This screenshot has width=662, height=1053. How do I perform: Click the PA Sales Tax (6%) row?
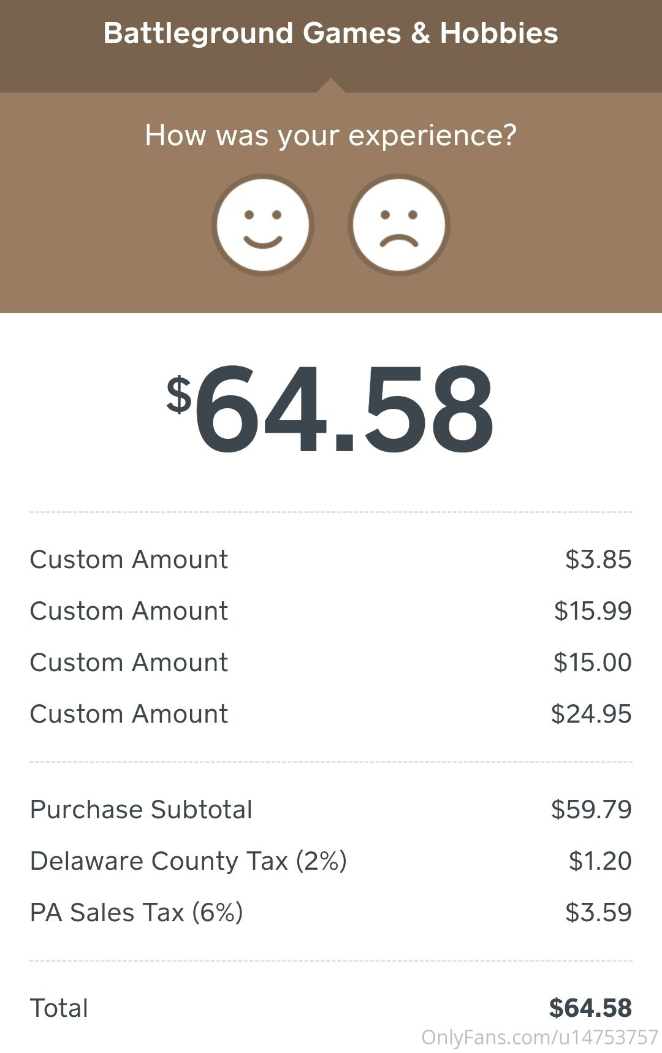pos(331,913)
